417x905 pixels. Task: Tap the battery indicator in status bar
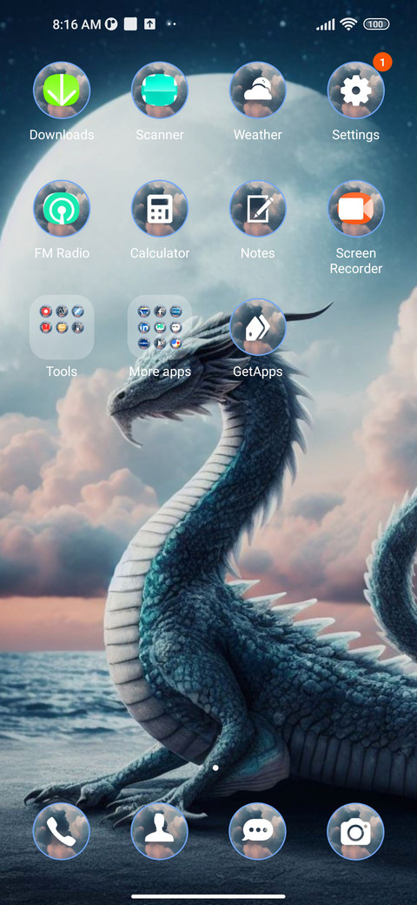[x=376, y=24]
